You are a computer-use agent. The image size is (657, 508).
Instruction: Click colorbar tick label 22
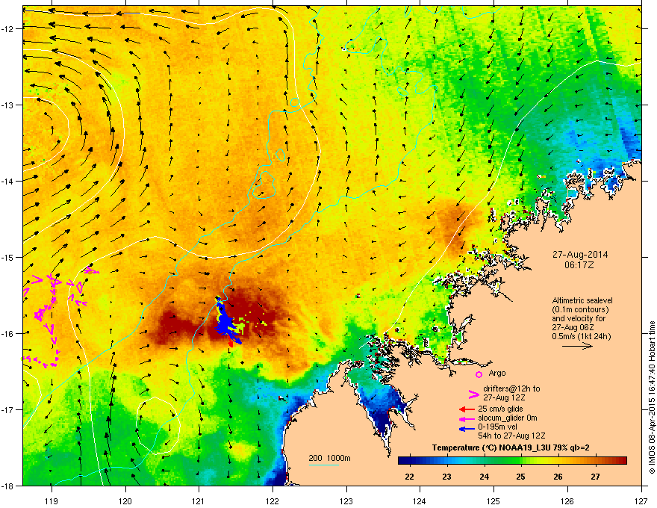click(x=409, y=477)
